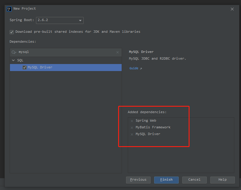Click the IntelliJ IDEA logo icon
This screenshot has width=241, height=190.
click(9, 9)
